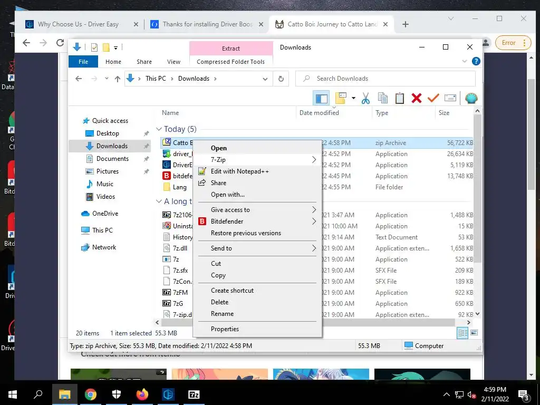Viewport: 540px width, 405px height.
Task: Select Documents in the navigation pane
Action: [x=112, y=159]
